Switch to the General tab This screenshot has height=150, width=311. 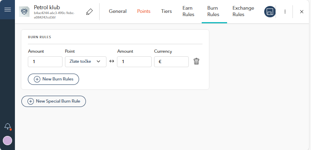click(118, 11)
